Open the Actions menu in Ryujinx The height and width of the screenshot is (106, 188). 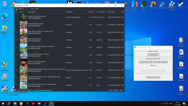click(27, 9)
